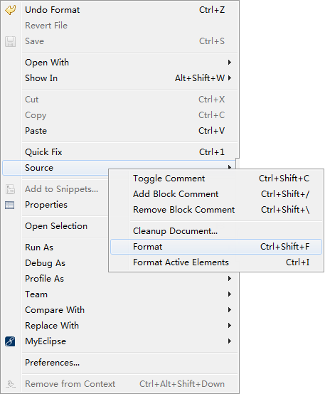
Task: Click the MyEclipse logo icon
Action: 10,341
